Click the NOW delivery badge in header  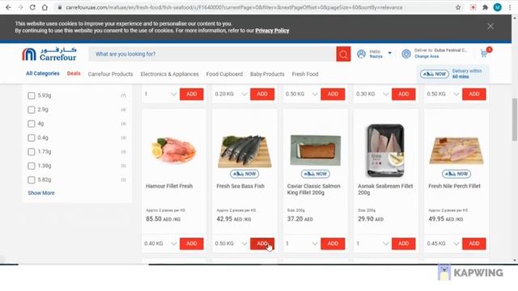(435, 74)
